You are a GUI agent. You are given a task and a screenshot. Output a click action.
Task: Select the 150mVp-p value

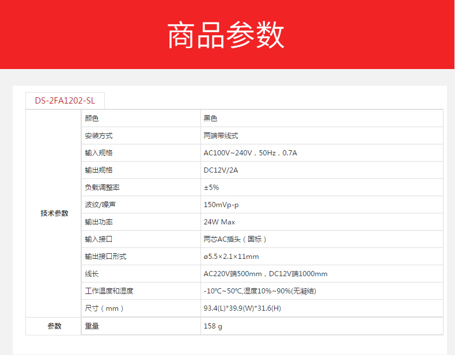click(x=221, y=205)
